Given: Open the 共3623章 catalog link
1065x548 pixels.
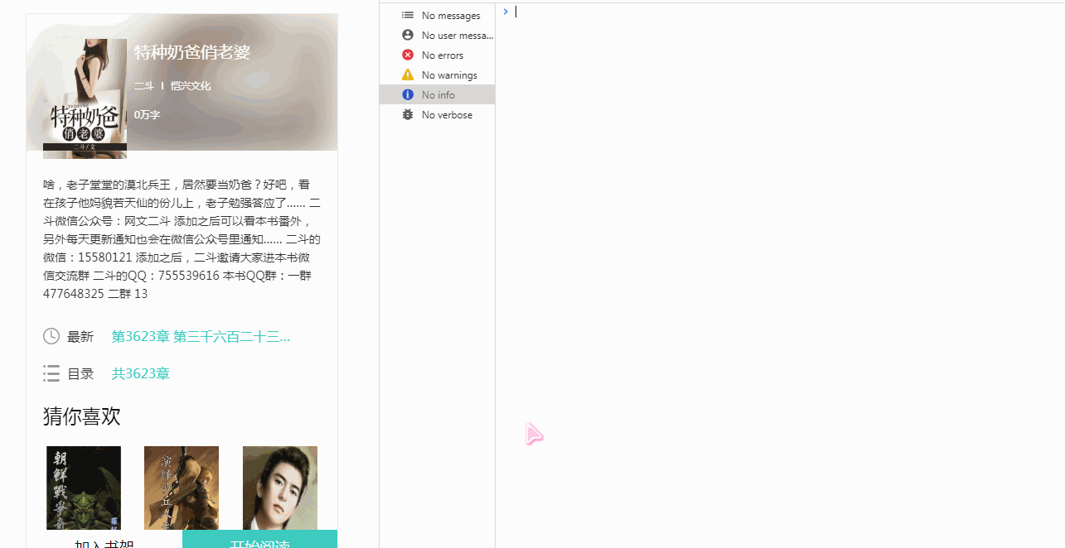Looking at the screenshot, I should [140, 373].
